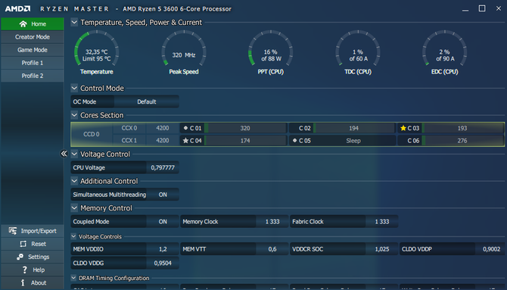
Task: Click the CCX 1 speed value 4200
Action: point(163,141)
